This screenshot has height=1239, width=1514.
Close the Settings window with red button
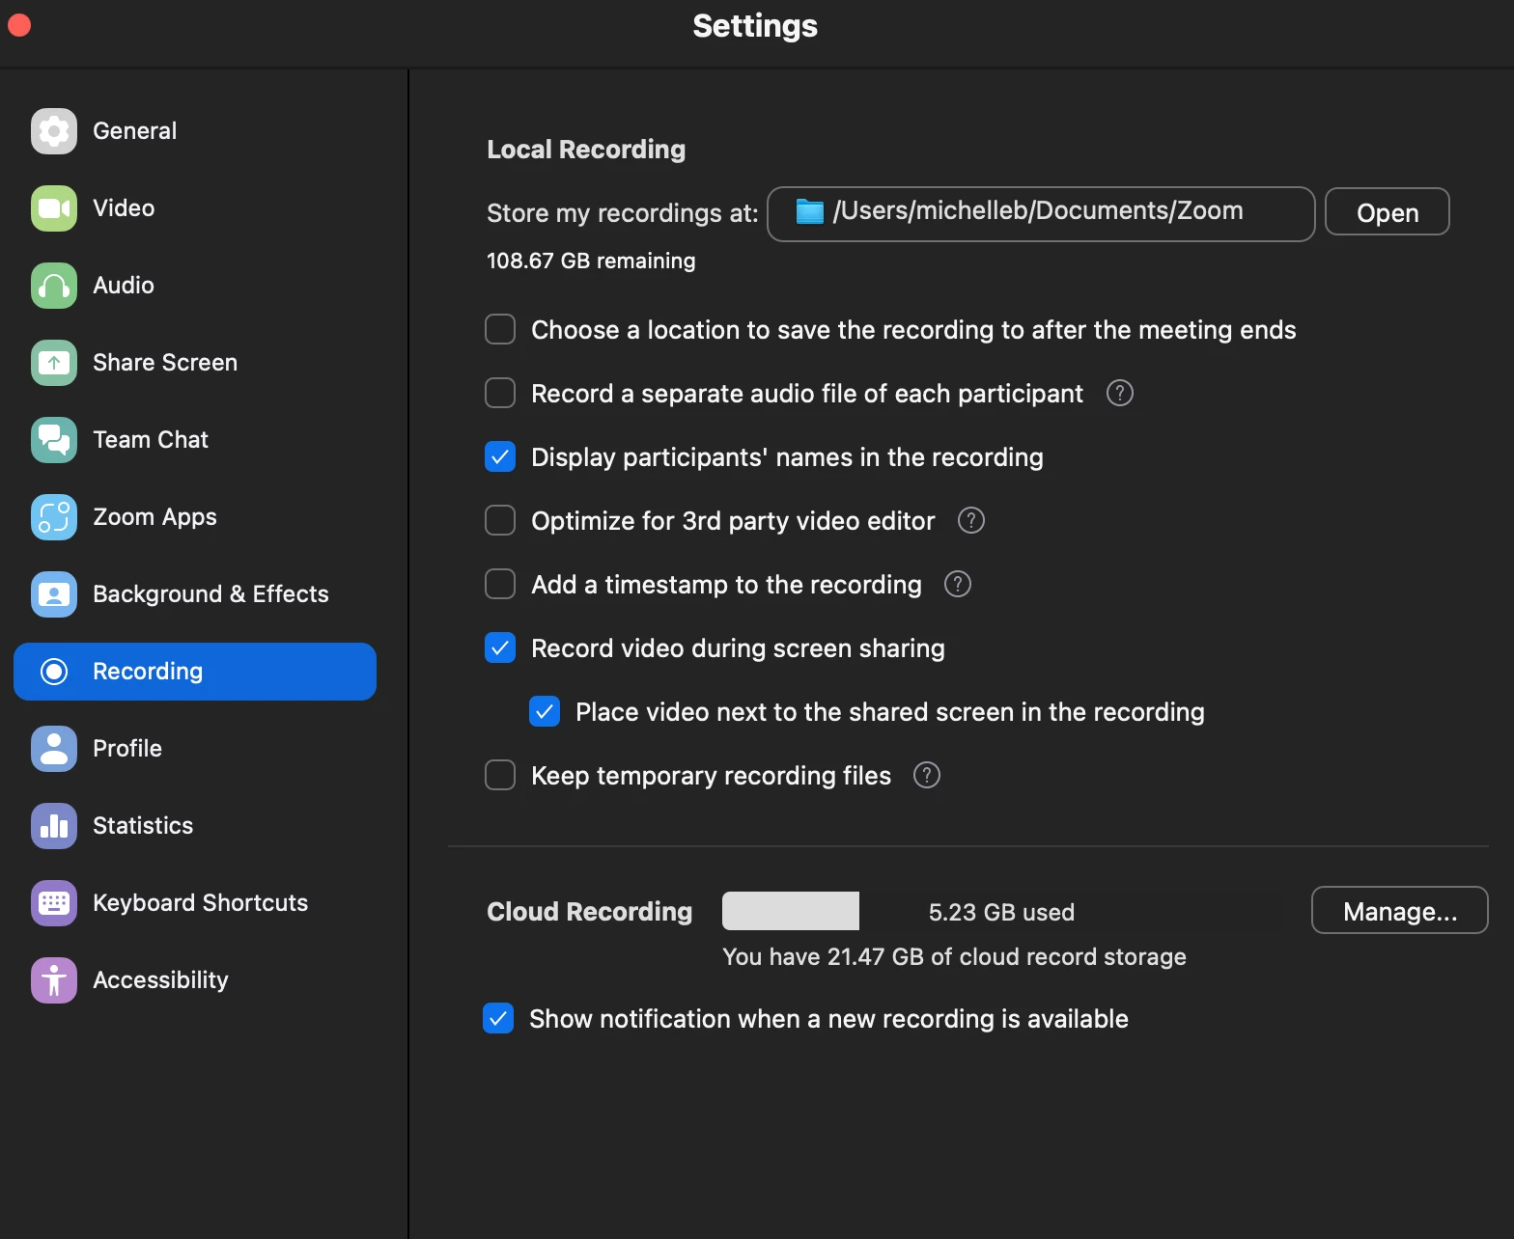(x=19, y=25)
